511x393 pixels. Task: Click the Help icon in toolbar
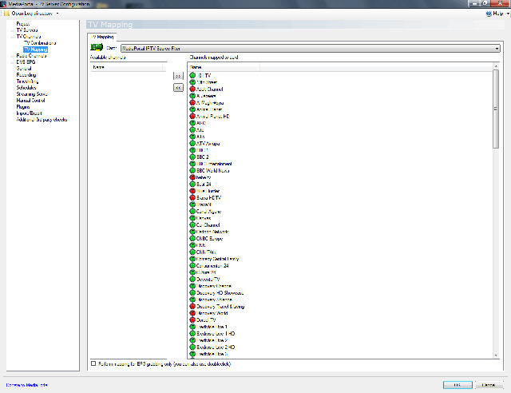point(489,14)
